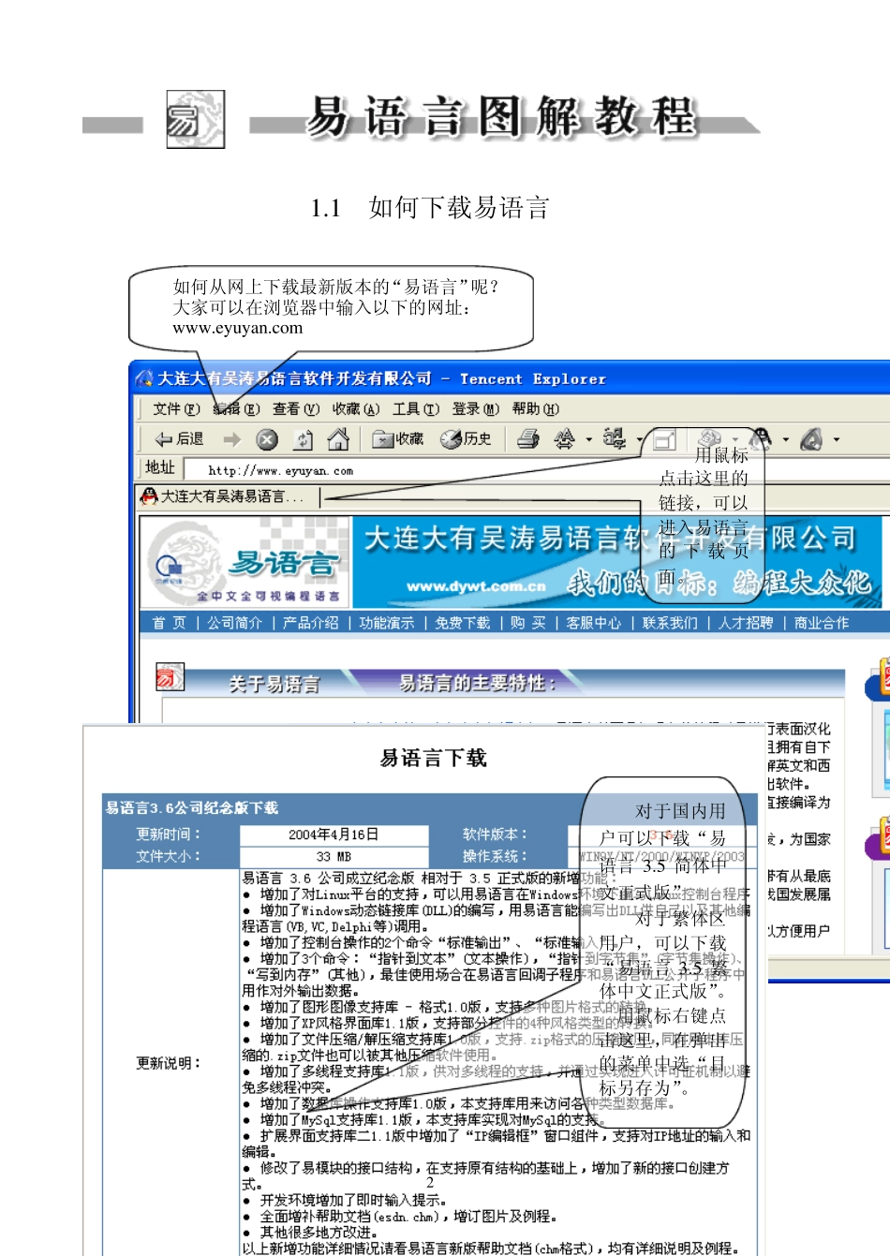Image resolution: width=890 pixels, height=1256 pixels.
Task: Open the 收藏 favorites toolbar button
Action: (x=397, y=438)
